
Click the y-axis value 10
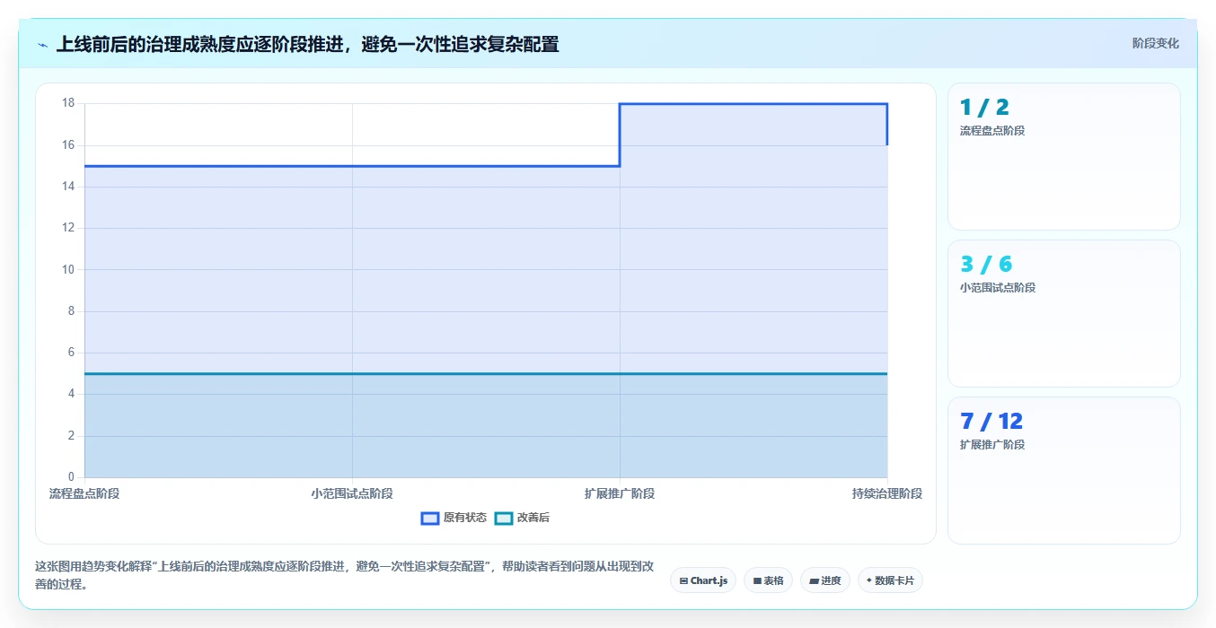(x=68, y=269)
